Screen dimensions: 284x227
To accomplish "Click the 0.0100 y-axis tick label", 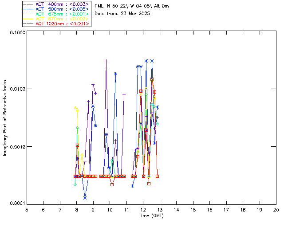I will pos(16,90).
